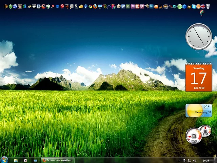Open CCleaner in the dock
This screenshot has height=163, width=217.
(43, 6)
